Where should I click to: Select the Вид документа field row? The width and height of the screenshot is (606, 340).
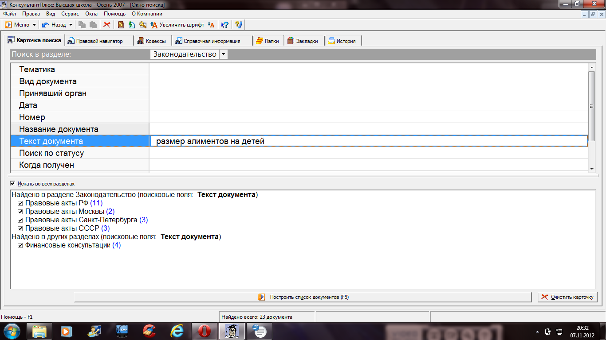point(299,81)
